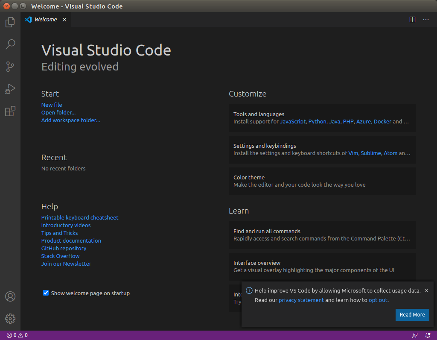This screenshot has width=437, height=340.
Task: Open the Accounts icon in activity bar
Action: coord(10,296)
